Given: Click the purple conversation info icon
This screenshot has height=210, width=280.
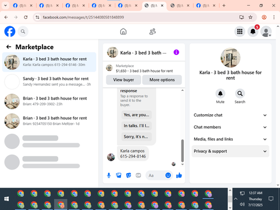Looking at the screenshot, I should coord(176,52).
